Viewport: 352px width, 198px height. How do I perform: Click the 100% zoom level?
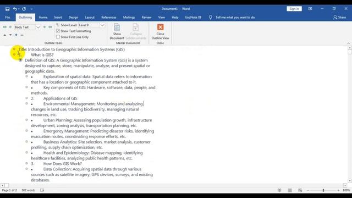click(x=346, y=190)
